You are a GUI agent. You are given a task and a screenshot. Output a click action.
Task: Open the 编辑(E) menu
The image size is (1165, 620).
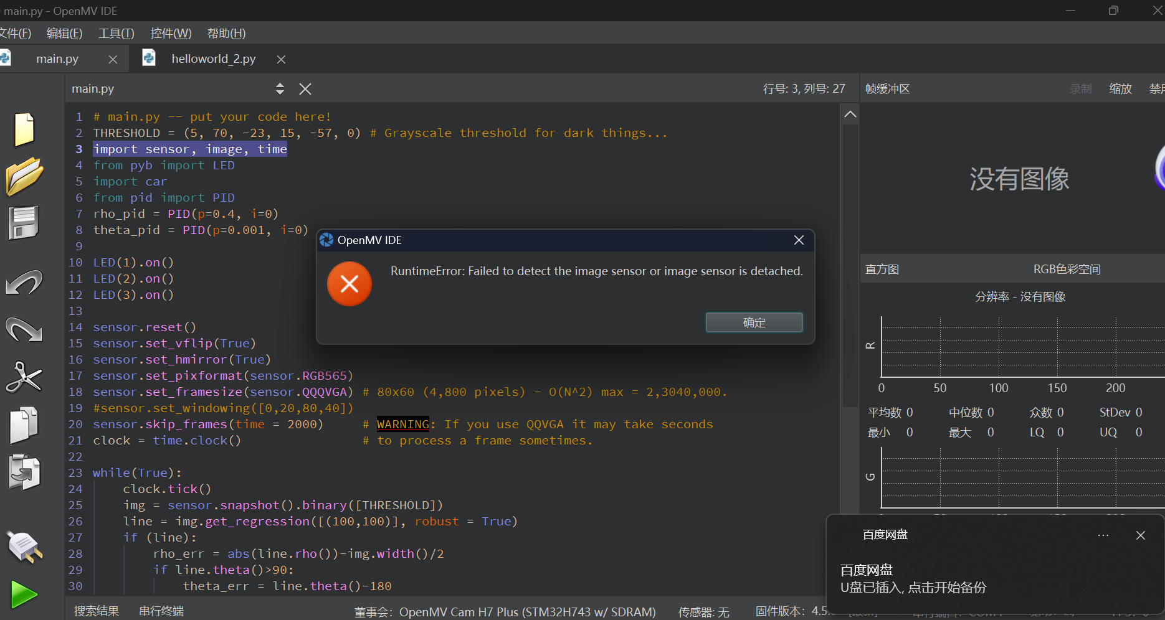pos(64,33)
